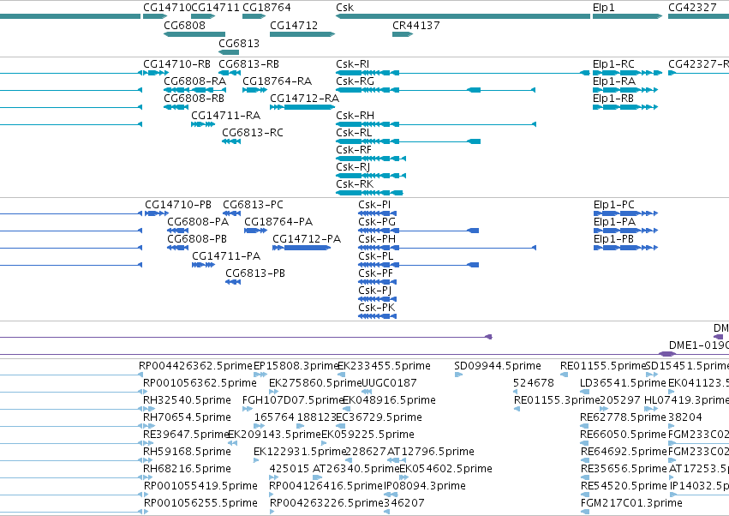
Task: Click protein Csk-PL label
Action: [x=376, y=256]
